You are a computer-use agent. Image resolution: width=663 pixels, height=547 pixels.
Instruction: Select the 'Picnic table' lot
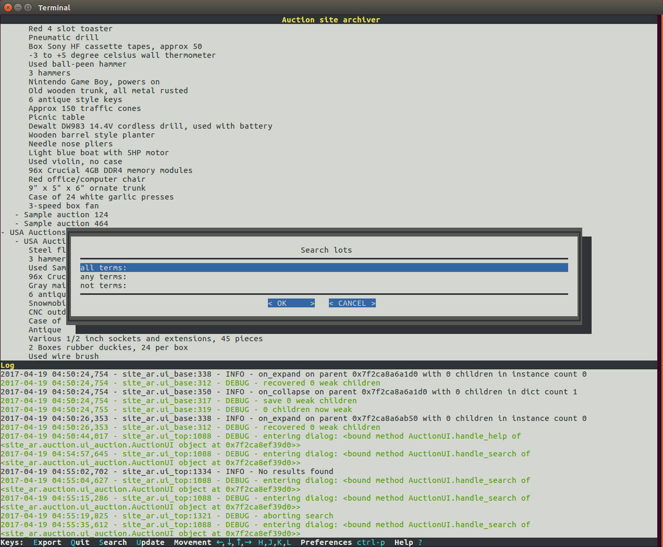click(57, 117)
